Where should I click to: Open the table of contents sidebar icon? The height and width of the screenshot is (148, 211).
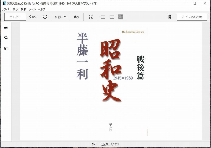pyautogui.click(x=6, y=27)
